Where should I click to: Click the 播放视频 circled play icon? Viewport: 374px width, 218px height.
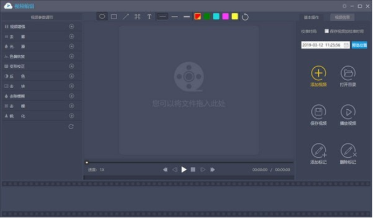(x=348, y=112)
